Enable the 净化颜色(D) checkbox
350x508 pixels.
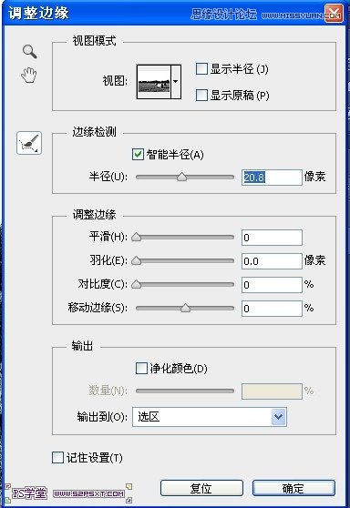click(141, 369)
